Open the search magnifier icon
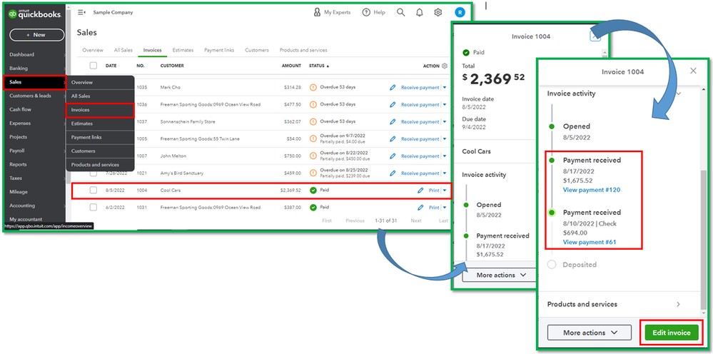This screenshot has height=354, width=713. pos(400,12)
